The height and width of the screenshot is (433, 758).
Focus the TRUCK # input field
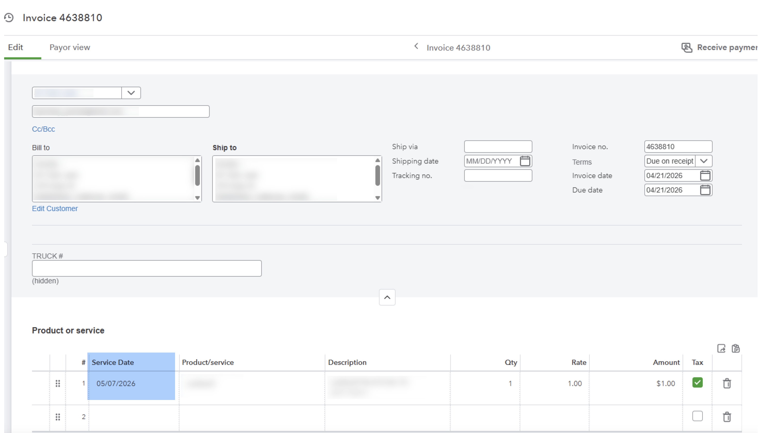pos(147,269)
